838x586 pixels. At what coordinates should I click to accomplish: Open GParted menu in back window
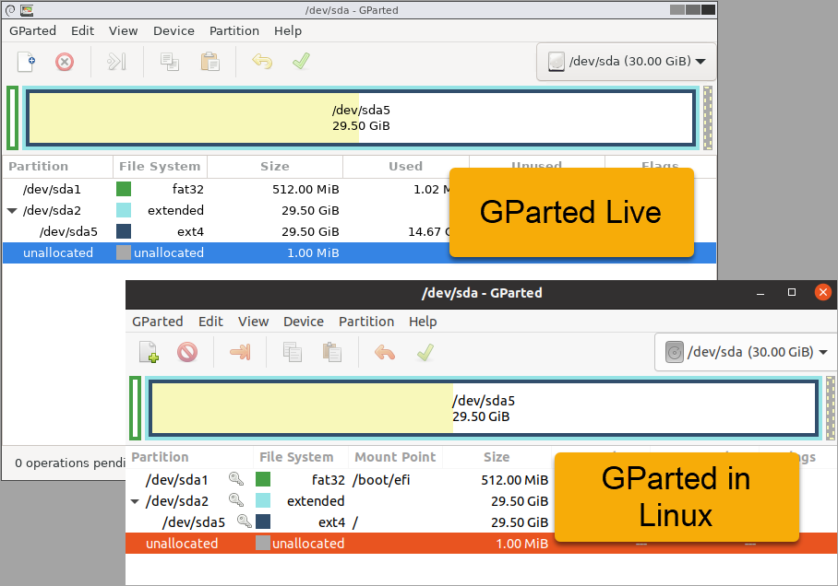[32, 31]
